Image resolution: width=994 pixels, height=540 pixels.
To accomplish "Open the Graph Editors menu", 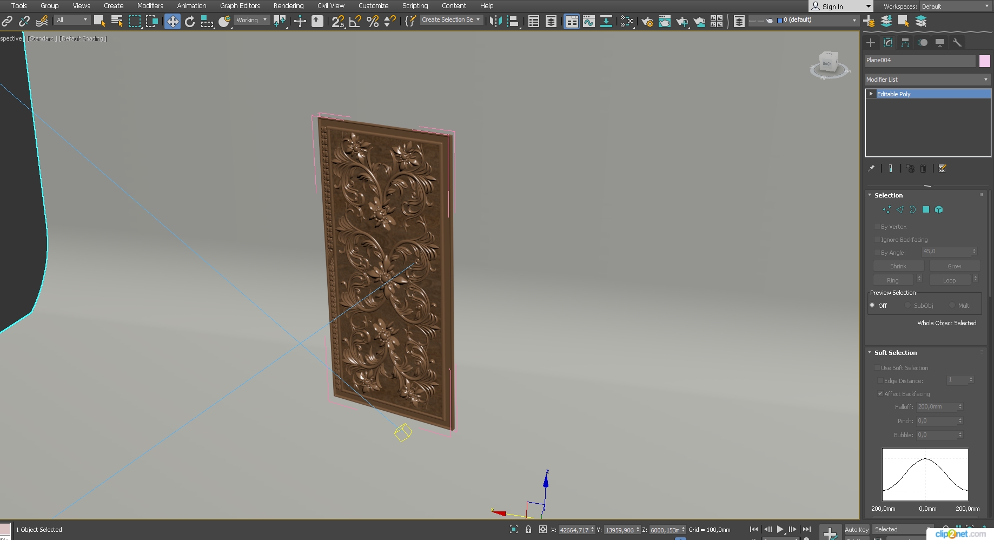I will pos(240,5).
